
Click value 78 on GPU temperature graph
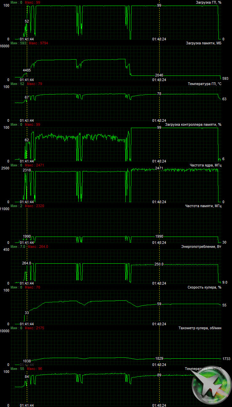click(159, 94)
